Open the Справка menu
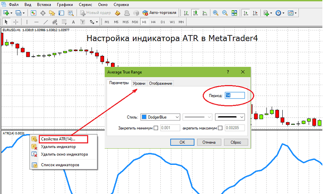The image size is (324, 194). [x=121, y=4]
